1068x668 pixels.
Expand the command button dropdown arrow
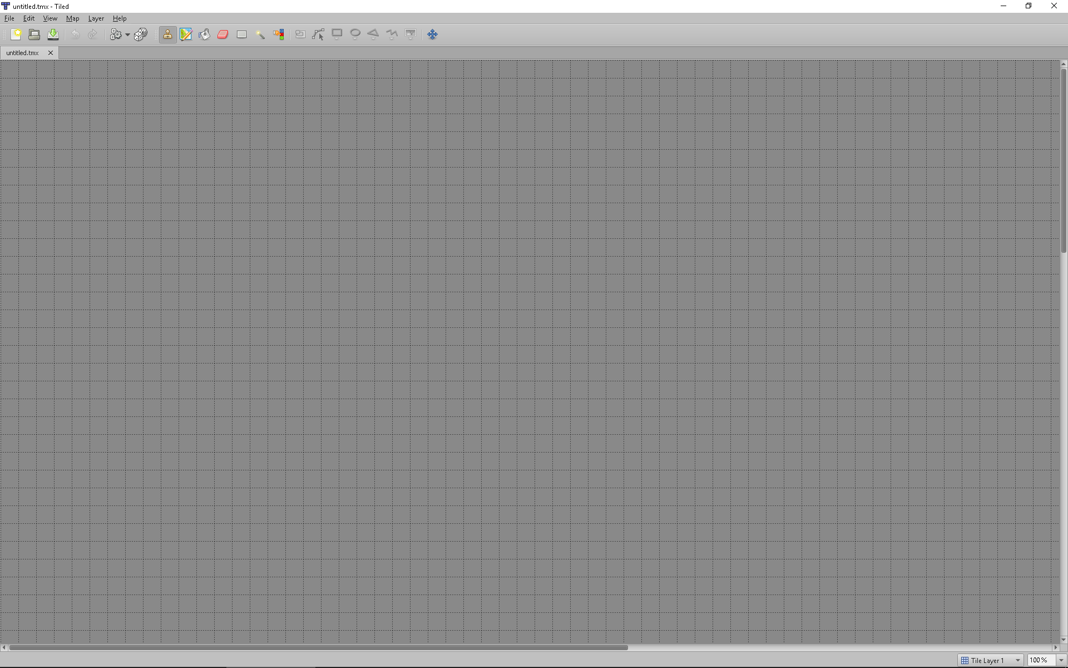[127, 35]
